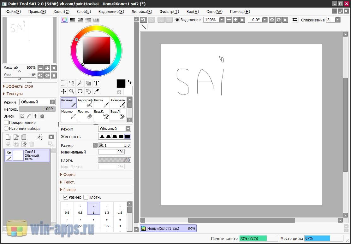The width and height of the screenshot is (351, 244).
Task: Open the Линейка menu
Action: [x=142, y=11]
